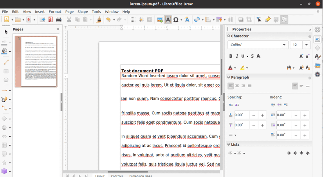The width and height of the screenshot is (323, 177).
Task: Open the Calibri font name dropdown
Action: coord(285,45)
